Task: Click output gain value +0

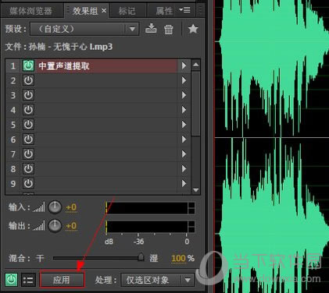Action: coord(71,226)
